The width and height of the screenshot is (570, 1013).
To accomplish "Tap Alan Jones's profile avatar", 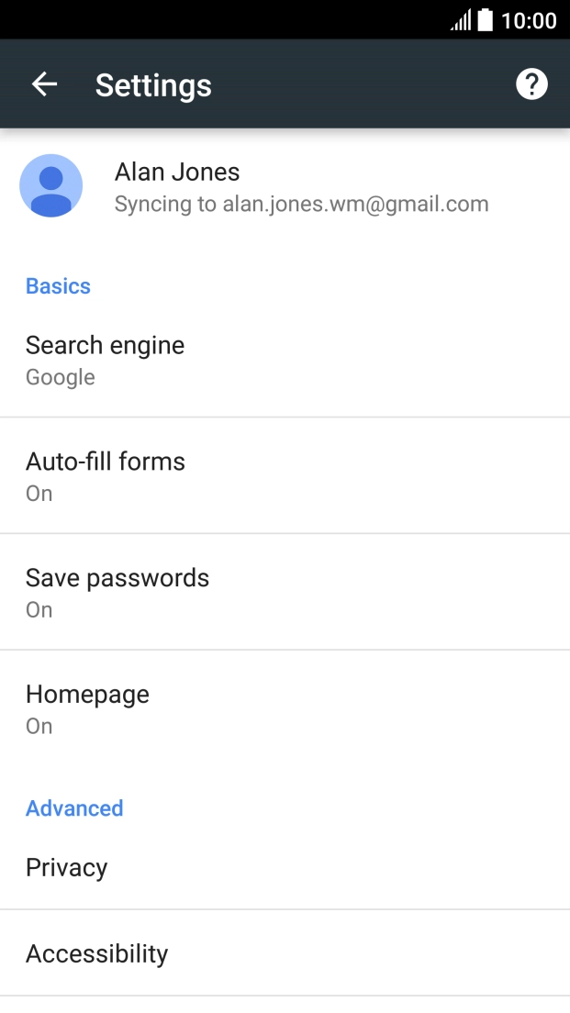I will point(51,186).
